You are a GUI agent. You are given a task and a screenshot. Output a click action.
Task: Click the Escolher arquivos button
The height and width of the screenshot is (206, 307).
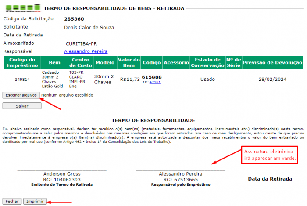21,95
